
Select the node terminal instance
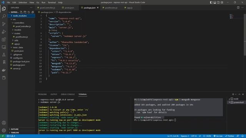[x=236, y=99]
